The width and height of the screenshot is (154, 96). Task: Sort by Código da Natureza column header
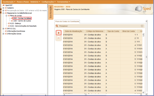[x=95, y=31]
